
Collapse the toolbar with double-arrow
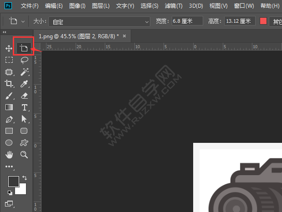tap(5, 32)
